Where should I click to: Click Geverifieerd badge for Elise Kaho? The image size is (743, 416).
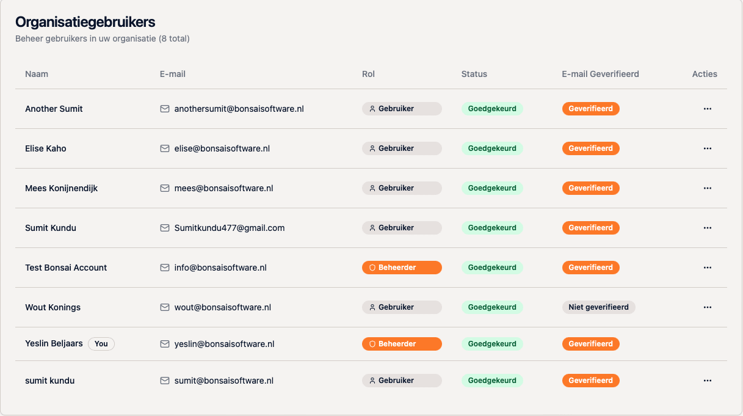click(591, 148)
